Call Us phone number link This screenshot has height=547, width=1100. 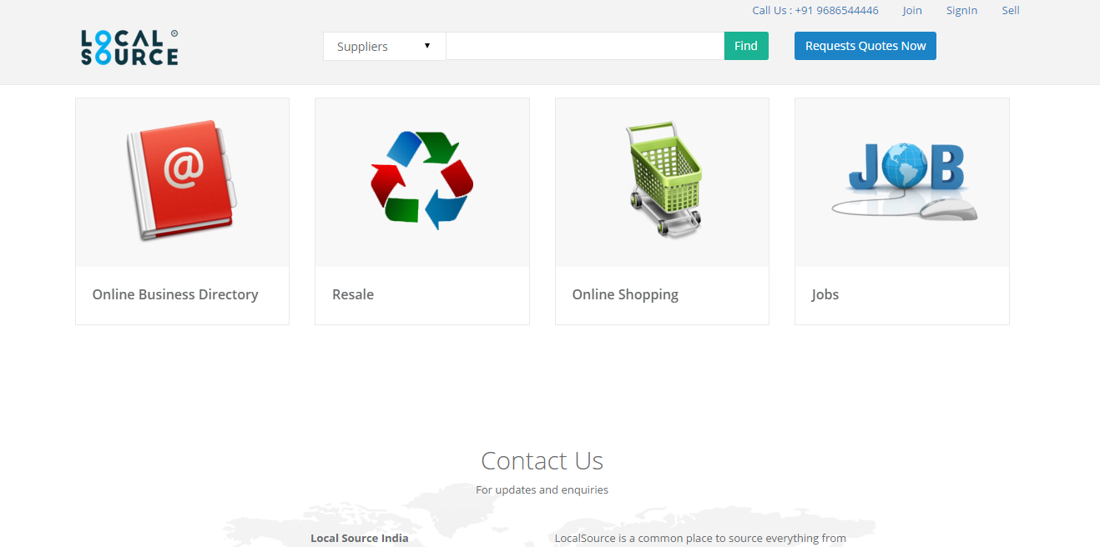815,11
